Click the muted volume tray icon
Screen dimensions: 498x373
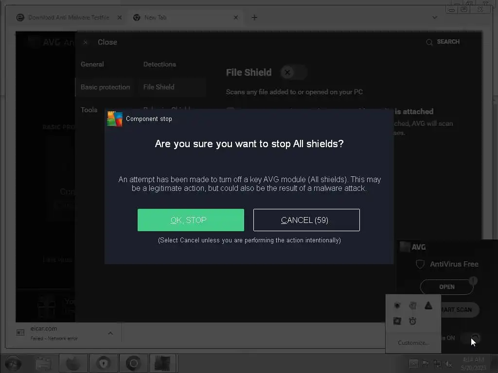click(448, 363)
